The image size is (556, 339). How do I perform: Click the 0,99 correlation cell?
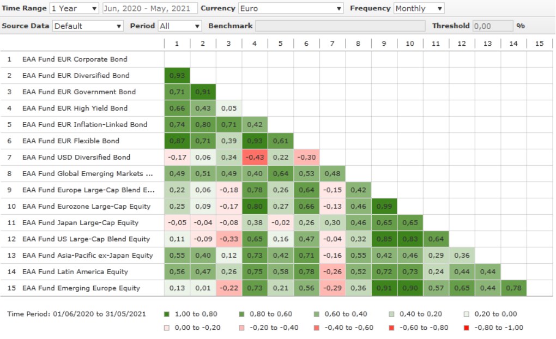[384, 206]
